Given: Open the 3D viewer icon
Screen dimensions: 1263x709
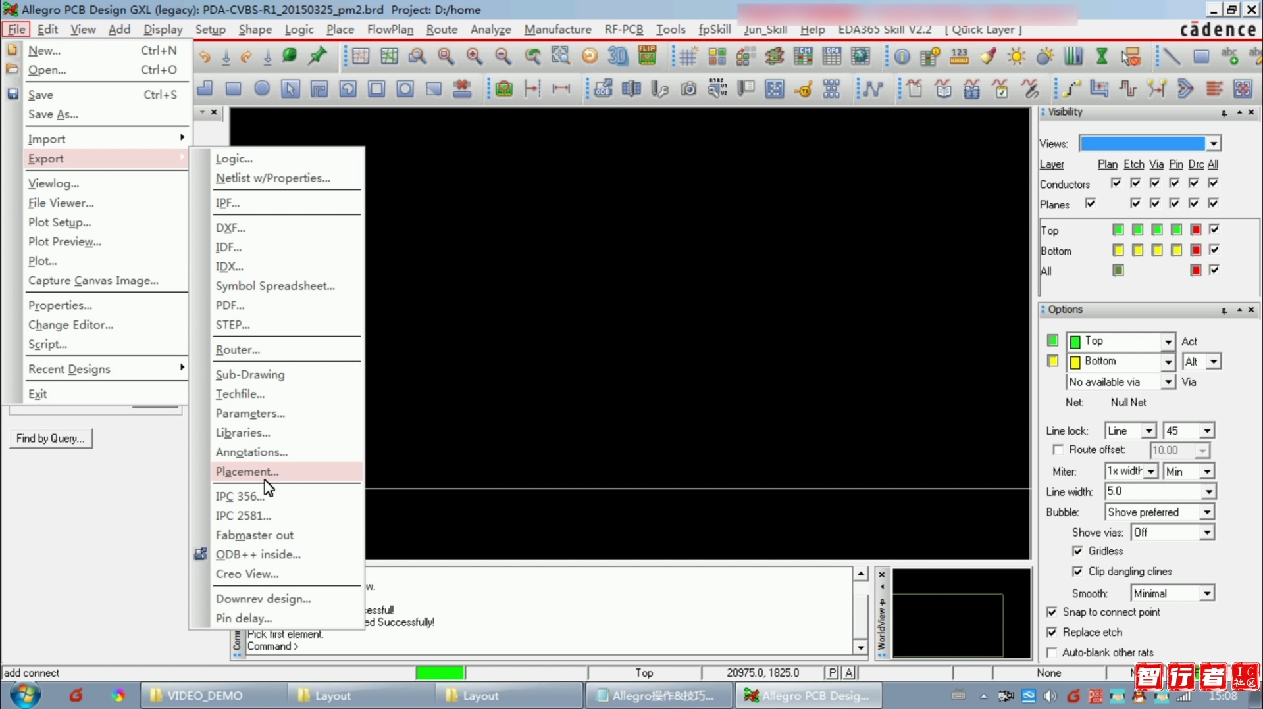Looking at the screenshot, I should pyautogui.click(x=618, y=57).
